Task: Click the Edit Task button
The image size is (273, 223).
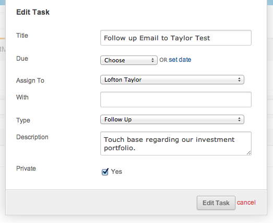Action: 216,203
